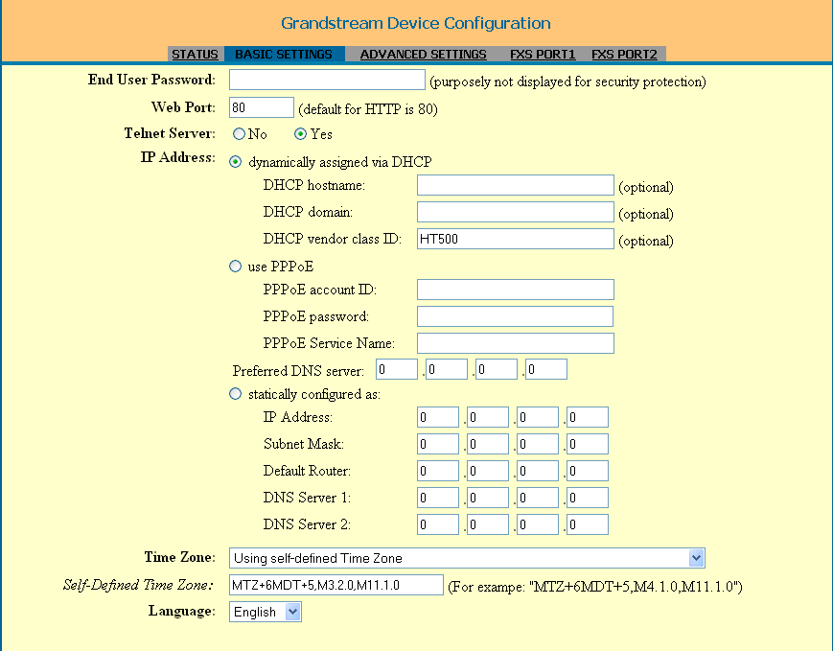Click the 'default for HTTP is 80' note
Screen dimensions: 833x651
tap(368, 109)
